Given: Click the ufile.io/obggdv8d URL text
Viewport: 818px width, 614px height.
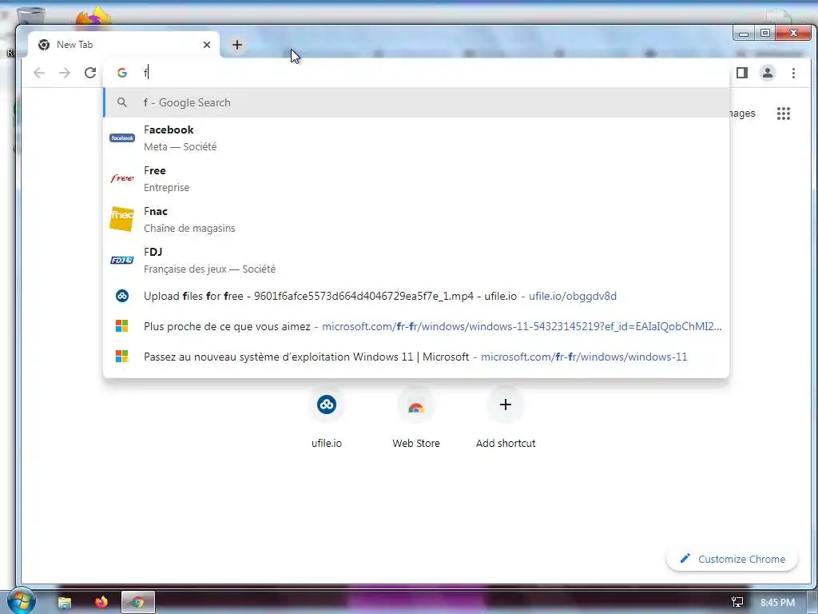Looking at the screenshot, I should [573, 296].
